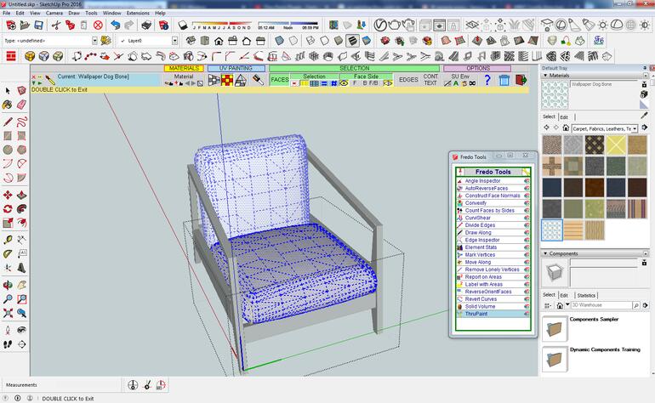Click the FredoScale Fs toolbar icon
This screenshot has height=403, width=655.
(599, 41)
